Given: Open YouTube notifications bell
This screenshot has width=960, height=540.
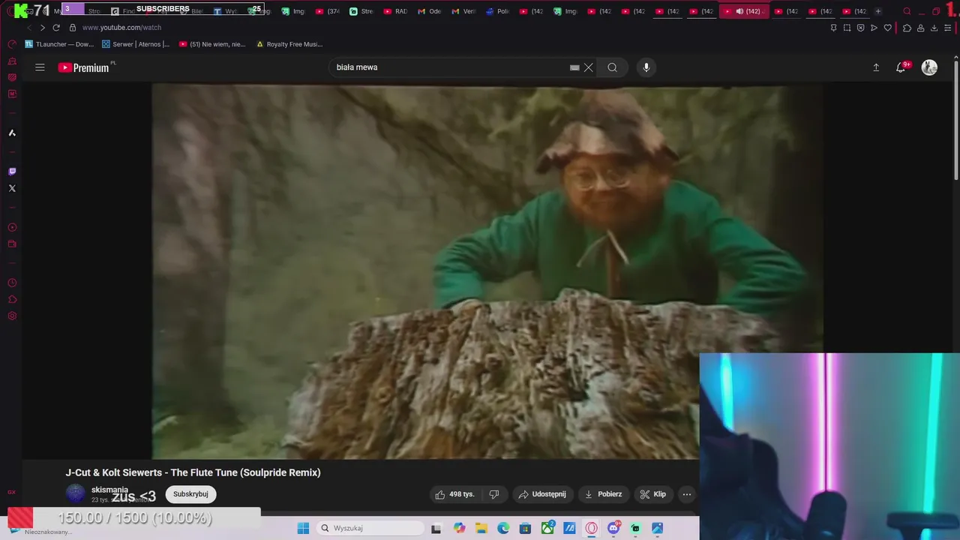Looking at the screenshot, I should coord(901,67).
